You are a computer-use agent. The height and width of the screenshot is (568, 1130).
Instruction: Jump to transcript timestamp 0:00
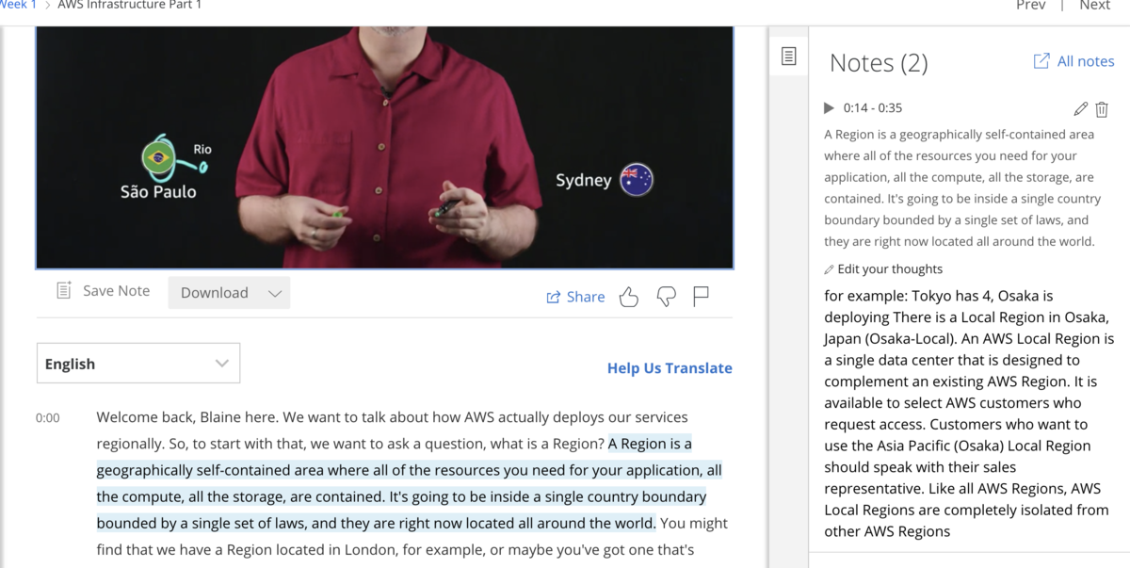[47, 418]
